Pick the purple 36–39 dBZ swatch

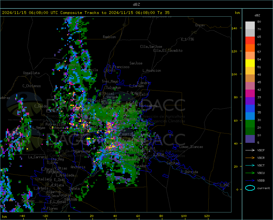pos(250,101)
